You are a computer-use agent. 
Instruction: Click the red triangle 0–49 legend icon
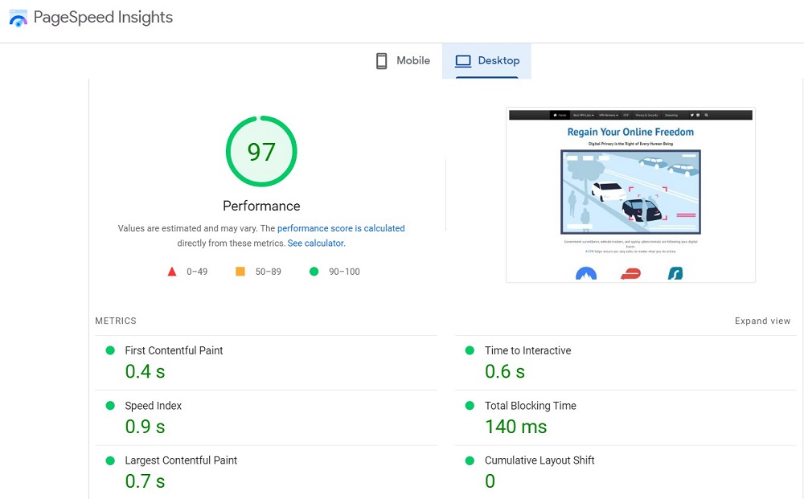(x=172, y=272)
